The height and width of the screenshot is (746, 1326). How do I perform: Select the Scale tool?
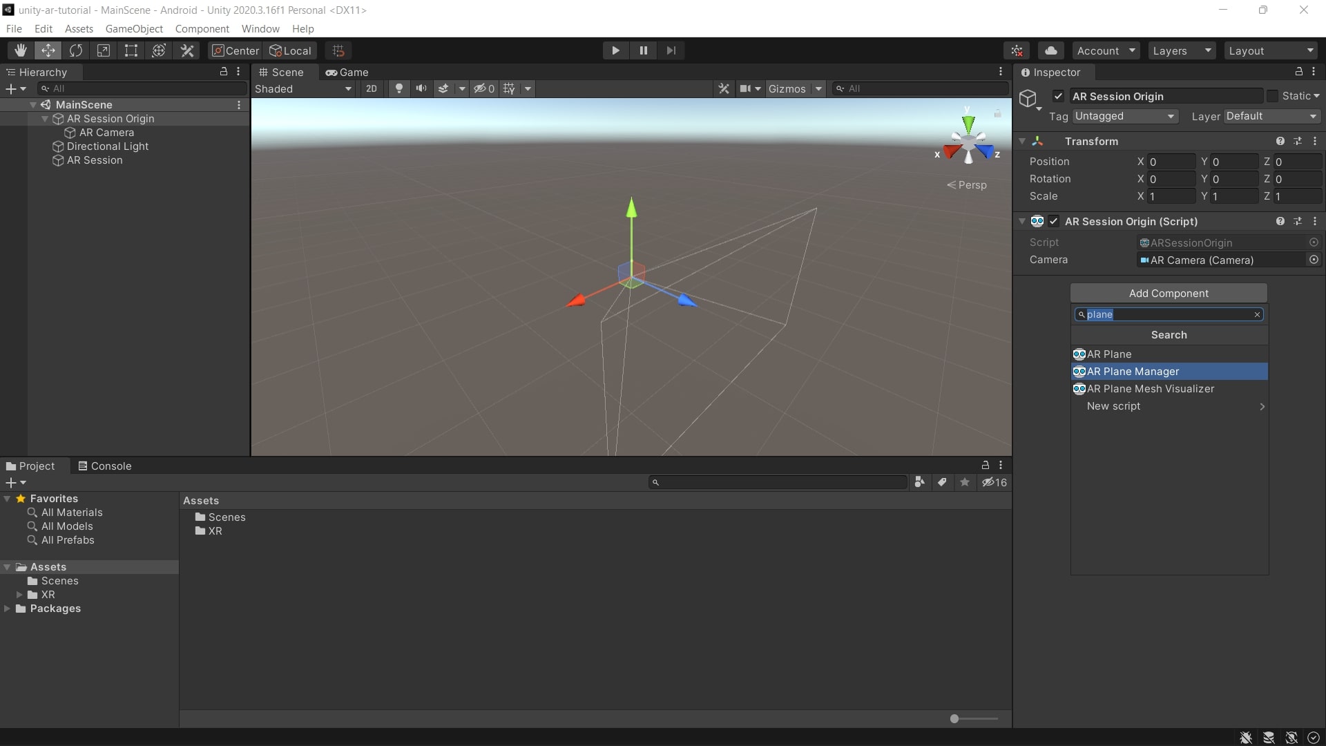click(x=104, y=50)
